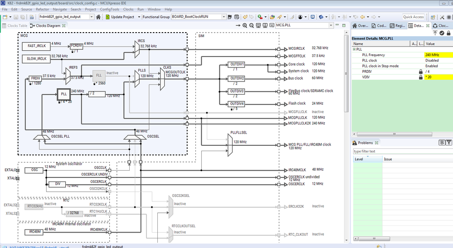Open the ConfigTools menu
Viewport: 453px width, 248px height.
pyautogui.click(x=109, y=9)
